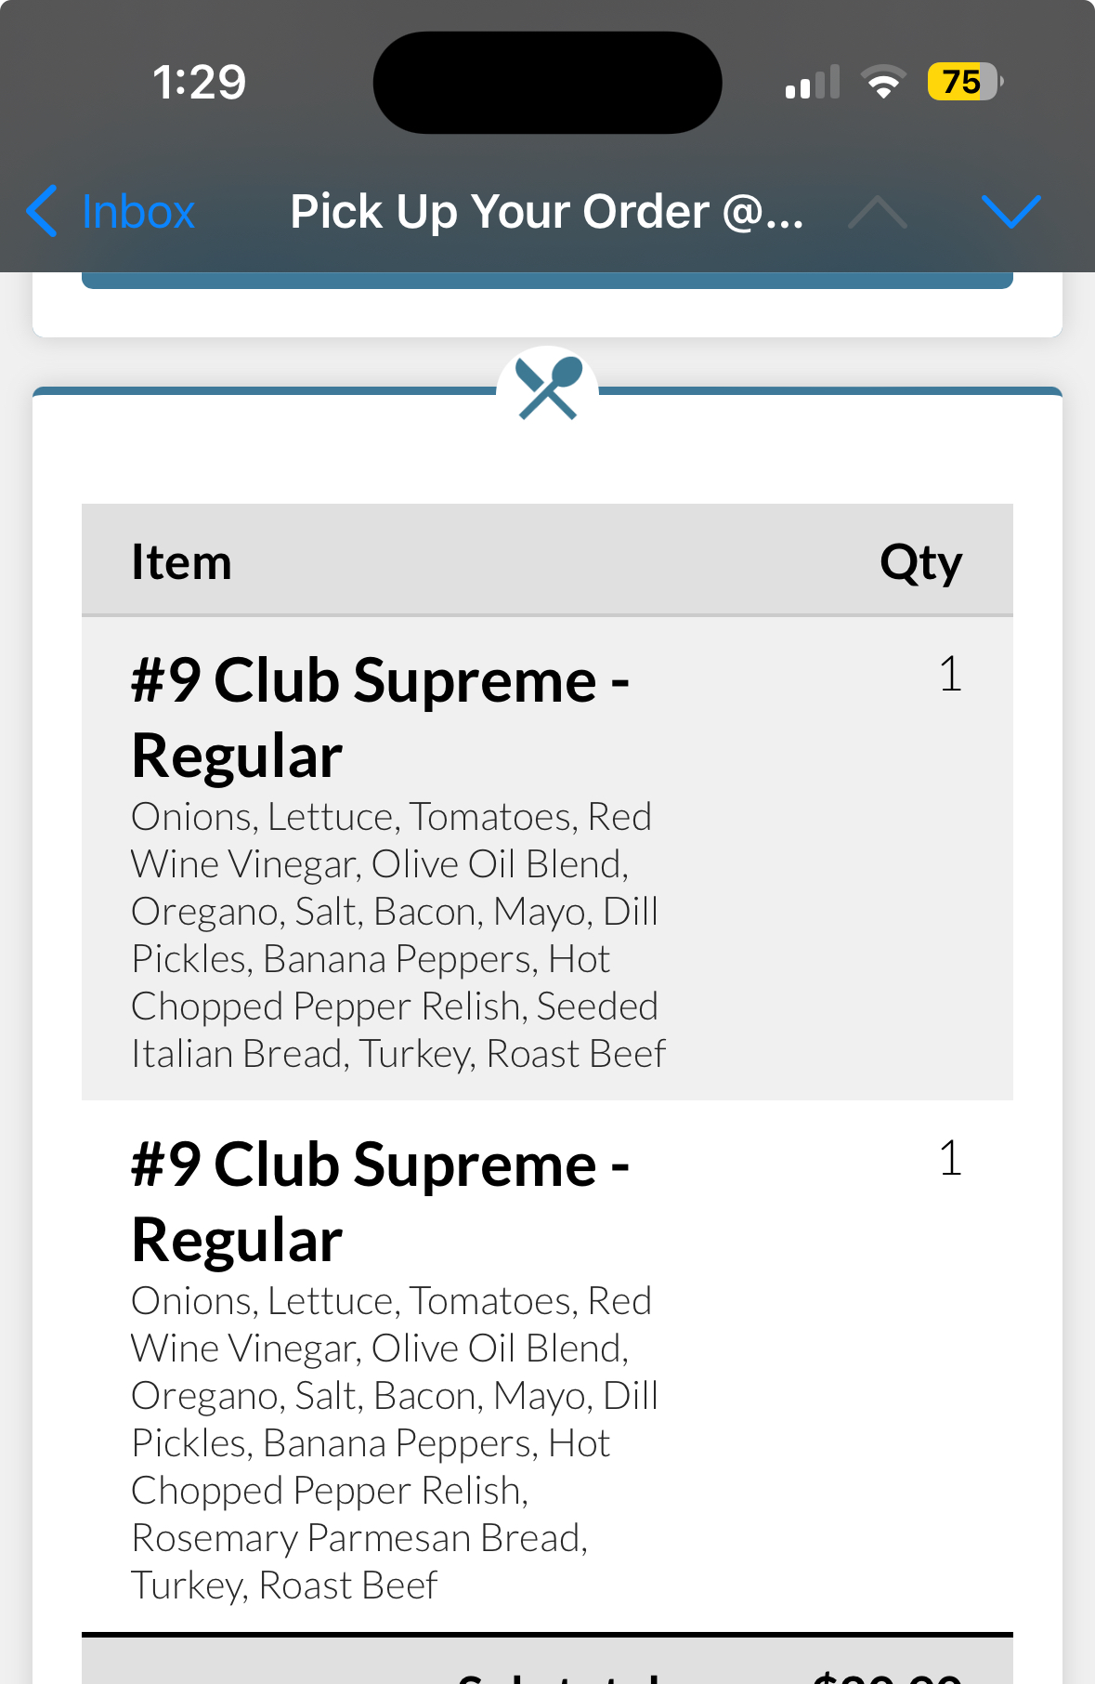Go to previous message with up arrow

tap(877, 212)
